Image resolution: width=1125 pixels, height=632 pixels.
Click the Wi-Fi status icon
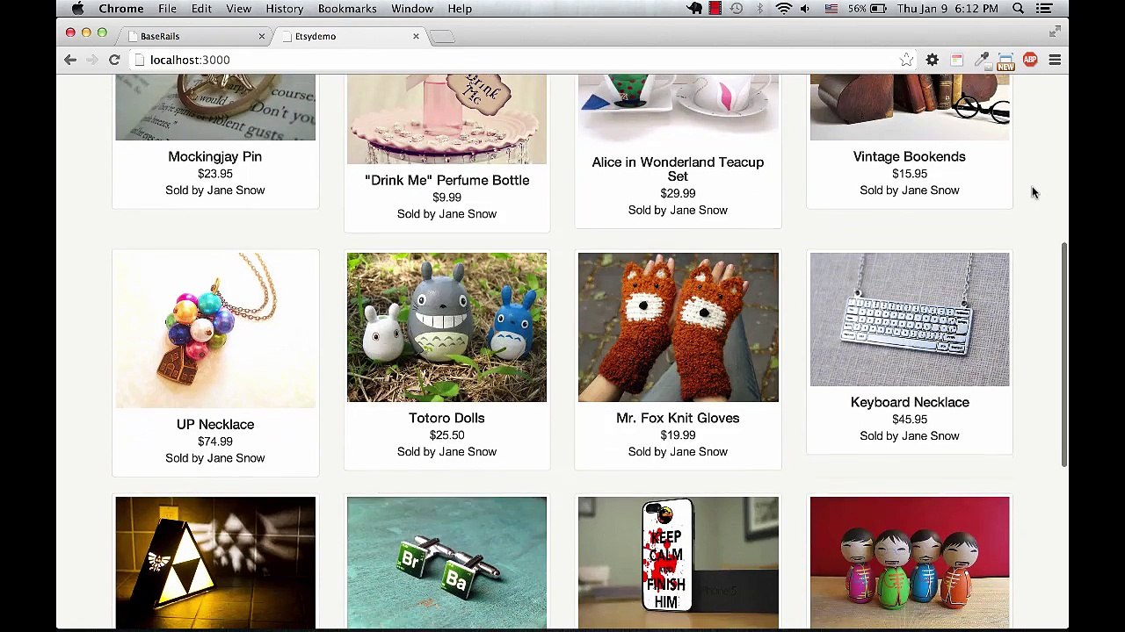coord(783,9)
